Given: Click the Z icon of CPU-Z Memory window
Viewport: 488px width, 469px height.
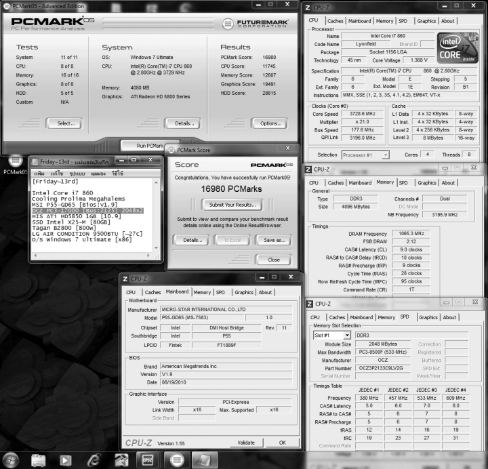Looking at the screenshot, I should (x=308, y=169).
